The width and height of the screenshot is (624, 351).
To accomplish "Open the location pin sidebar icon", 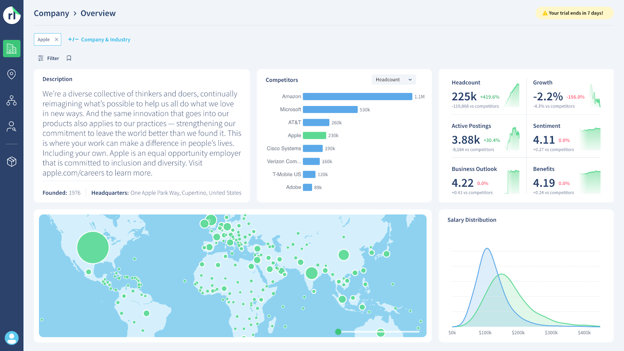I will coord(12,74).
